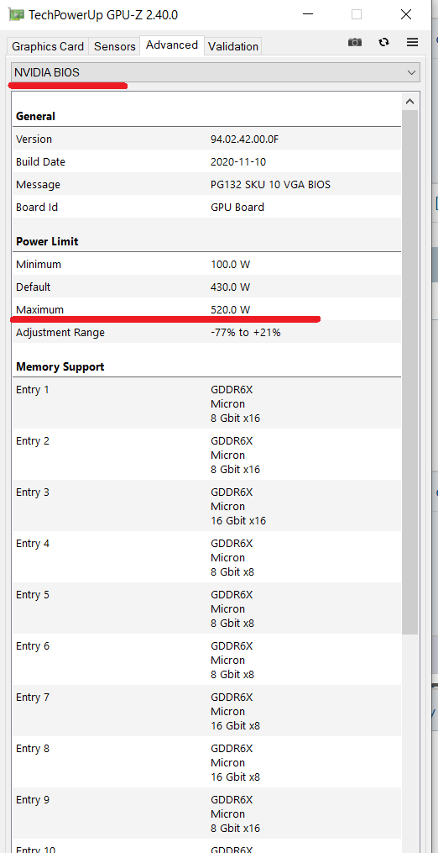Switch to the Graphics Card tab

48,46
